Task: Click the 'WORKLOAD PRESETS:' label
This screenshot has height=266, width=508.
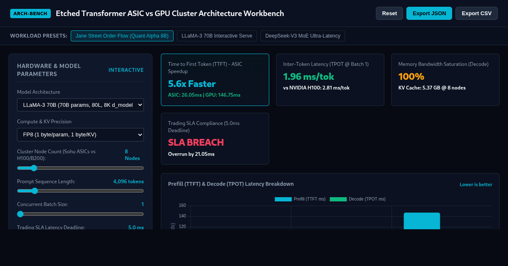Action: point(39,36)
